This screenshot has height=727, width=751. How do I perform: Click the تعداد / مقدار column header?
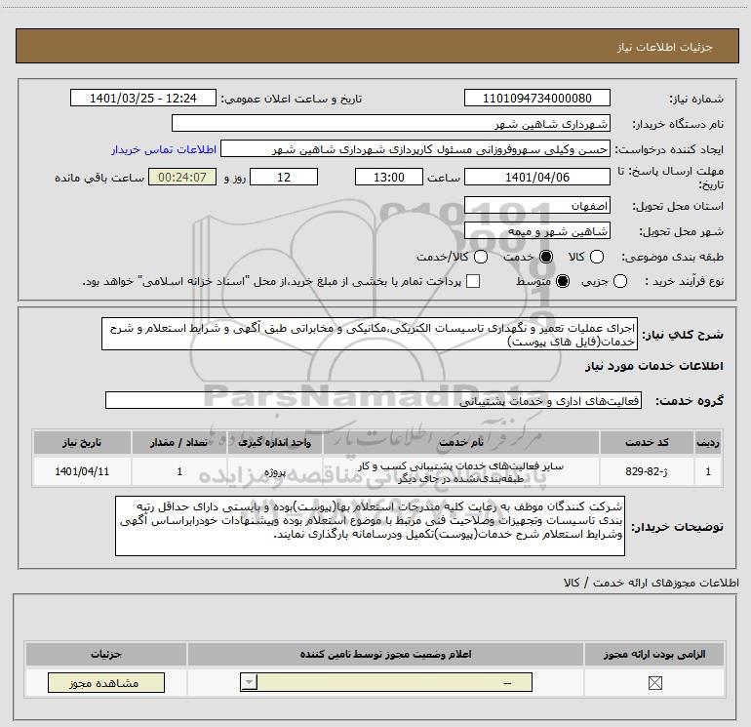click(179, 442)
